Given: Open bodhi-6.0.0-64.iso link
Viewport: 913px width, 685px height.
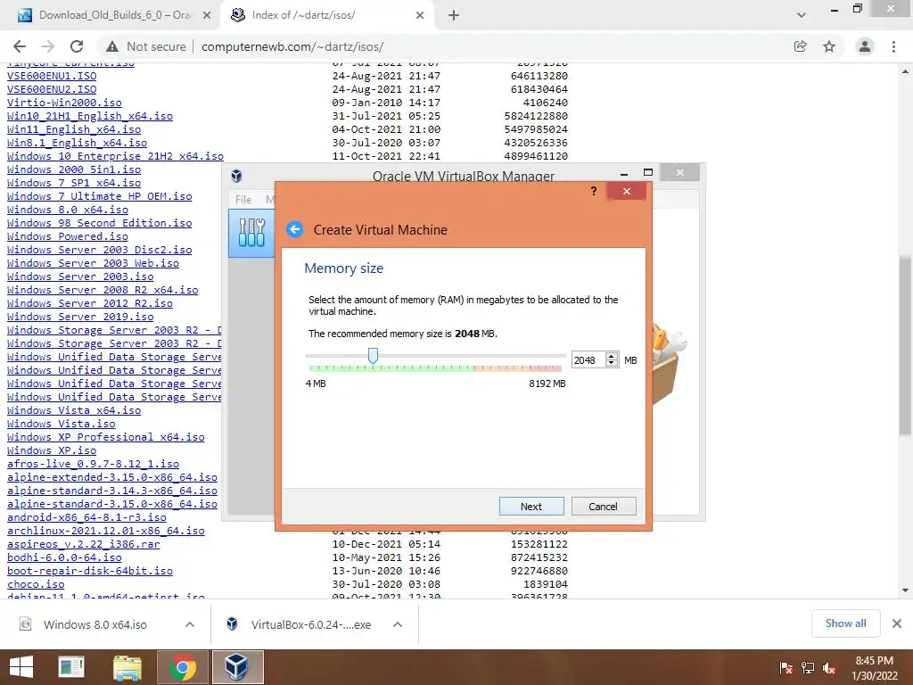Looking at the screenshot, I should pyautogui.click(x=64, y=557).
